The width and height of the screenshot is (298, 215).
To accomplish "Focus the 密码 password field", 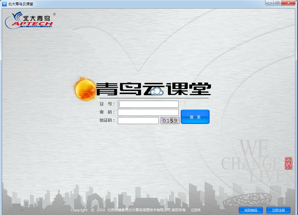I will [x=148, y=112].
